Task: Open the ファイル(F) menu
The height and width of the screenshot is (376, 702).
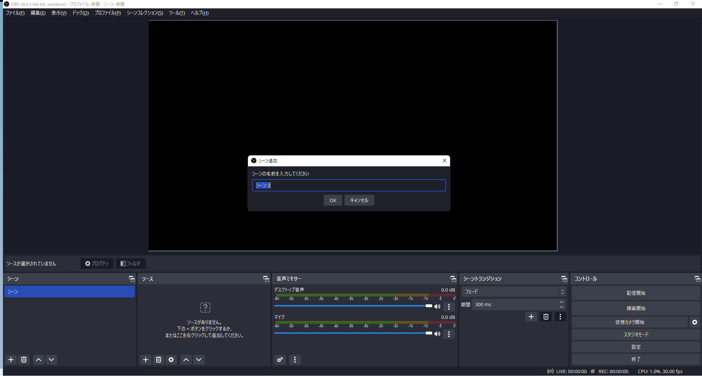Action: click(15, 13)
